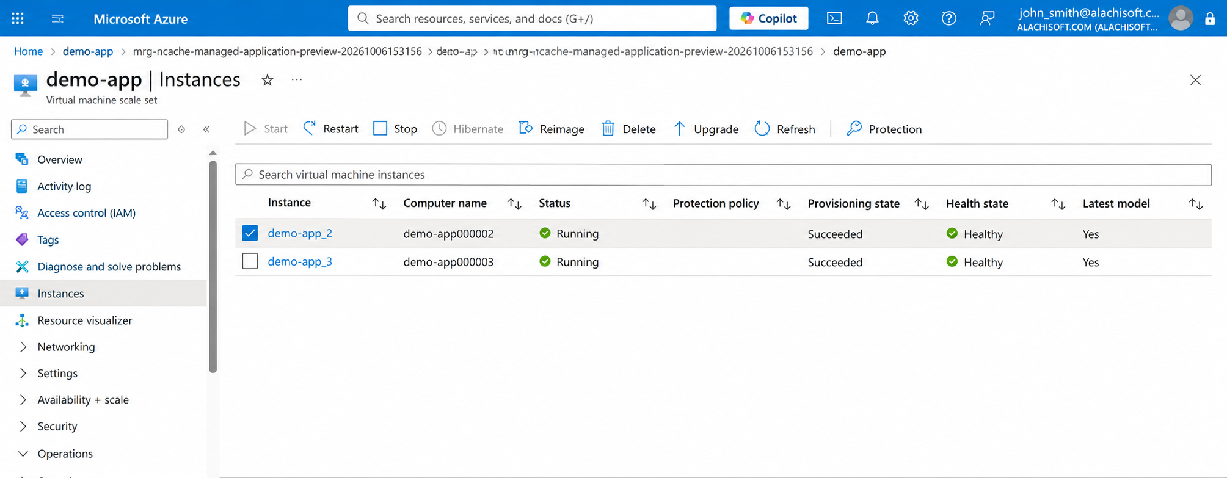Open Activity log in the sidebar
1227x478 pixels.
pyautogui.click(x=64, y=186)
